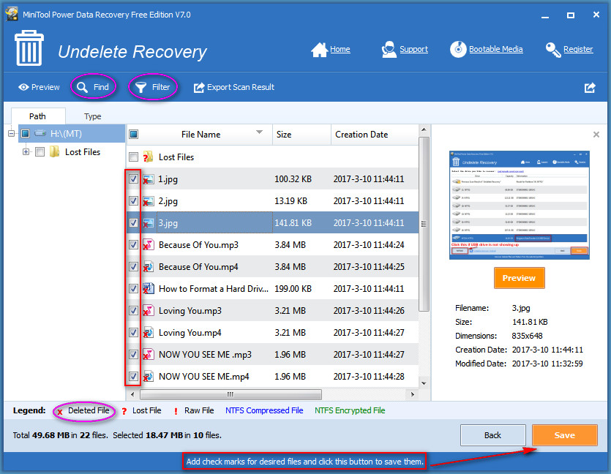
Task: Uncheck the 3.jpg checkbox
Action: [133, 223]
